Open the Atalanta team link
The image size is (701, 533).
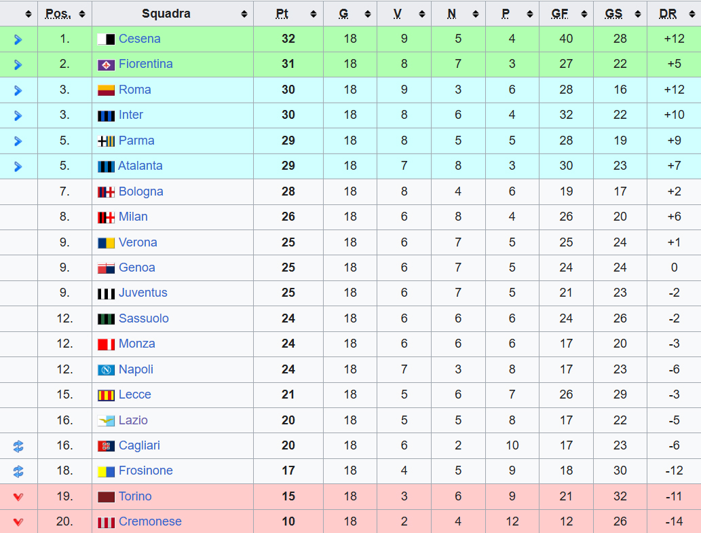coord(140,166)
